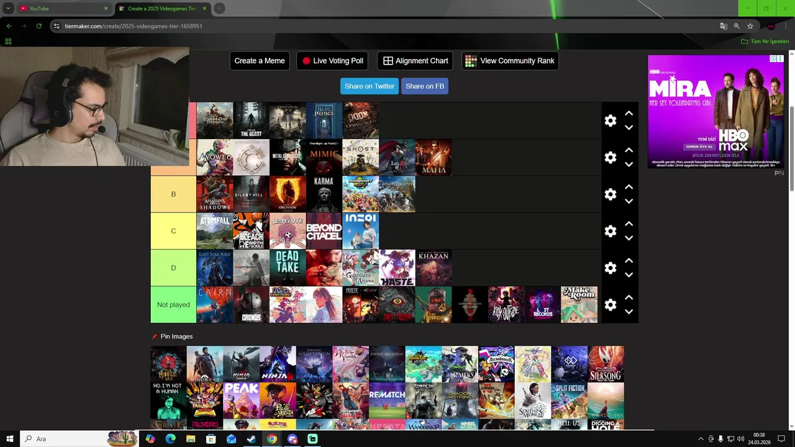Pick the Split Fiction image from the pool
This screenshot has width=795, height=447.
click(x=570, y=400)
